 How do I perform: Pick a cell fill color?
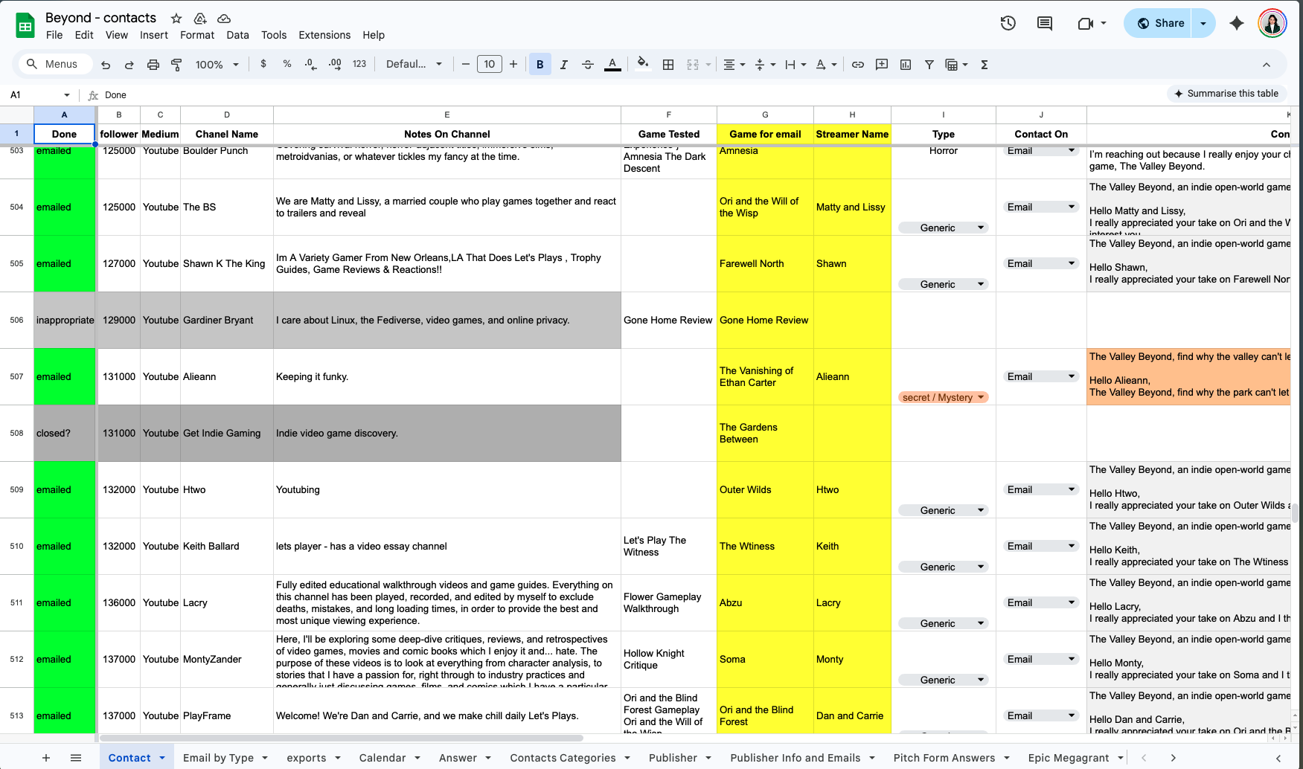coord(643,64)
